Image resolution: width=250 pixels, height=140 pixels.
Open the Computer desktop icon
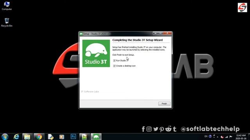(7, 6)
